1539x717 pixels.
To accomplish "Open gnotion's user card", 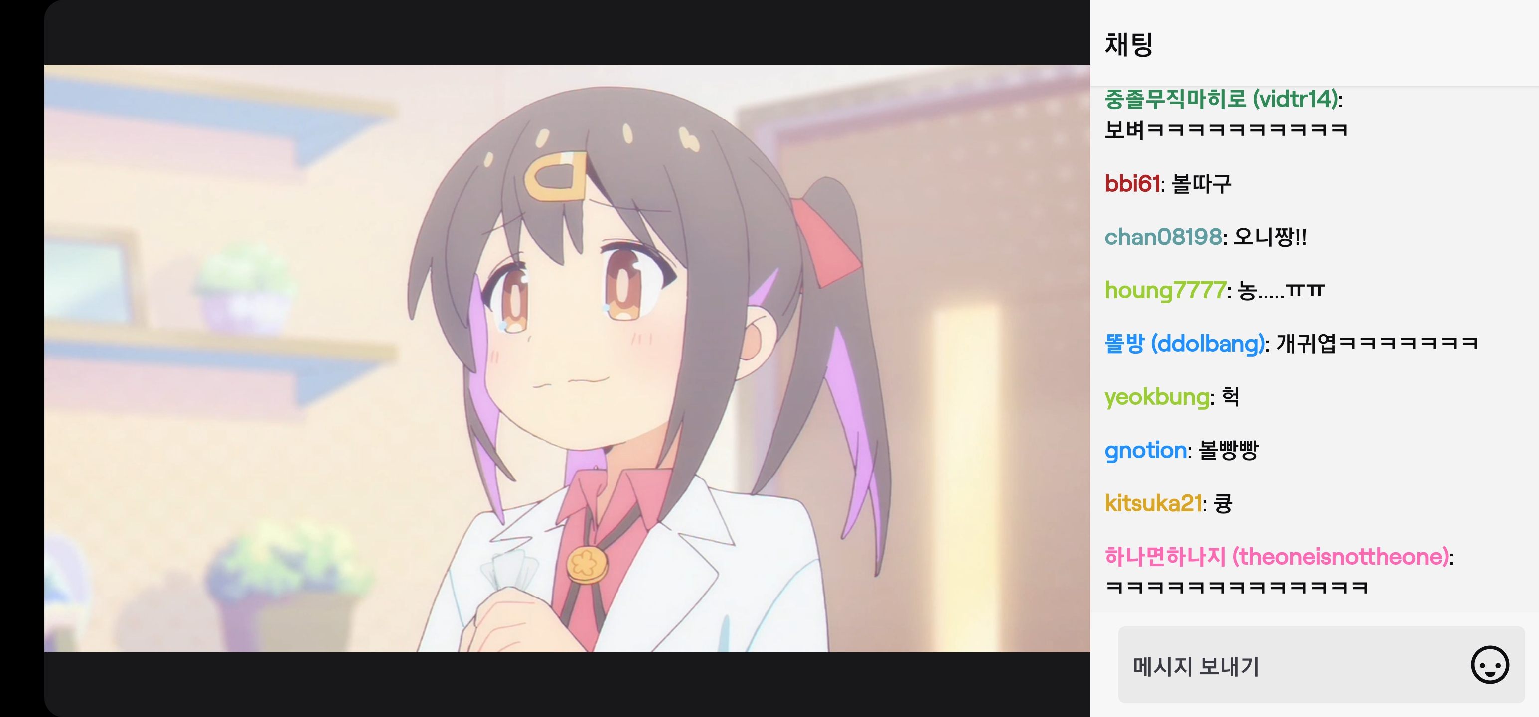I will point(1145,450).
